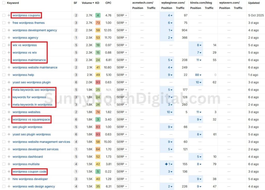The width and height of the screenshot is (265, 190).
Task: Select the plus icon beside "wix vs wordpress"
Action: tap(9, 45)
